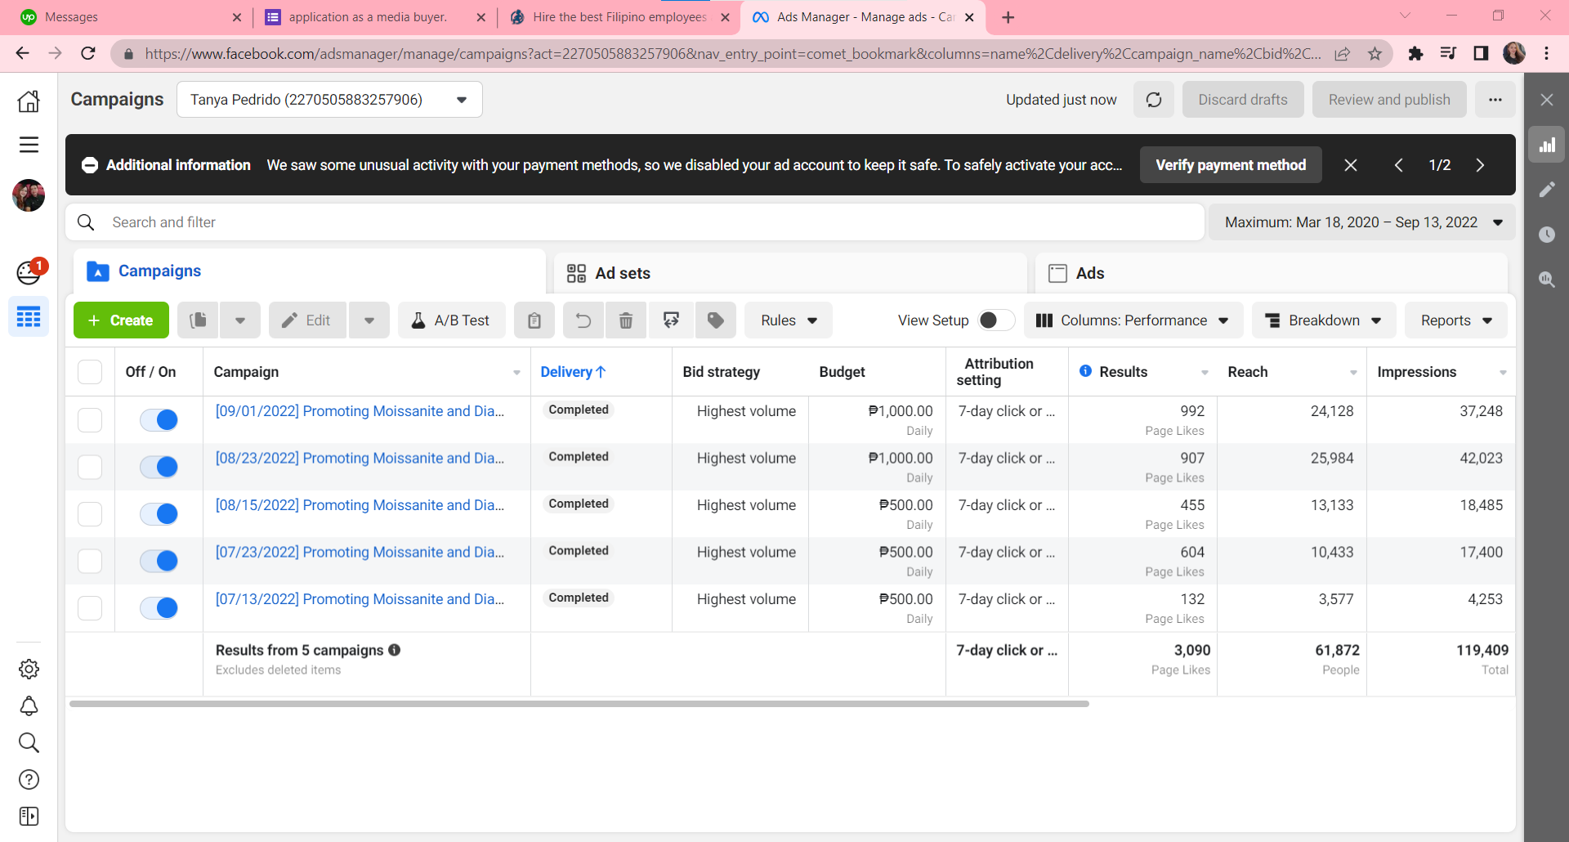This screenshot has width=1569, height=842.
Task: Check the box for the 08/15/2022 campaign
Action: (x=90, y=514)
